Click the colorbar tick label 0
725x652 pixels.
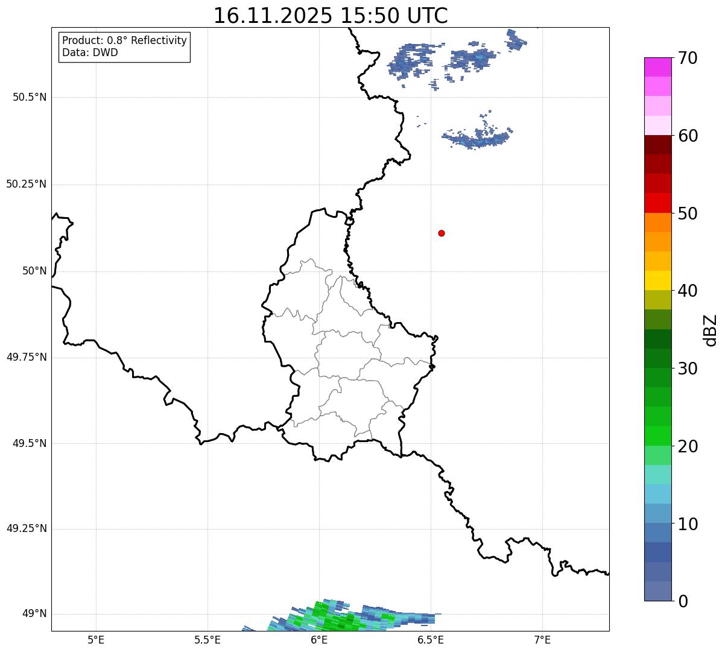(x=682, y=601)
